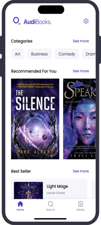
Task: See more Best Seller books
Action: click(81, 171)
